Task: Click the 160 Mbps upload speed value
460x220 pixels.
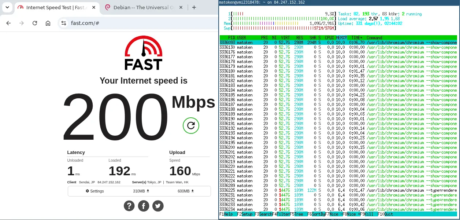Action: [180, 171]
